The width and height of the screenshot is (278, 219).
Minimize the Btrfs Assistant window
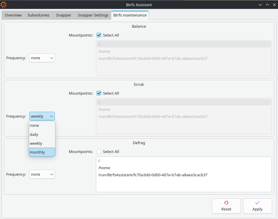click(x=260, y=5)
